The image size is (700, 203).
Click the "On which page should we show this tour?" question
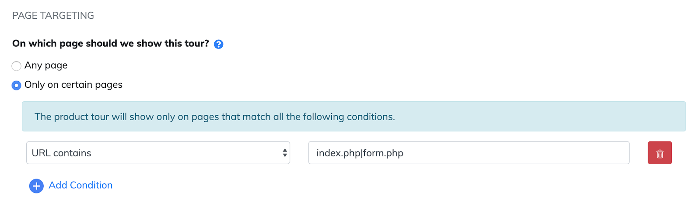point(111,43)
